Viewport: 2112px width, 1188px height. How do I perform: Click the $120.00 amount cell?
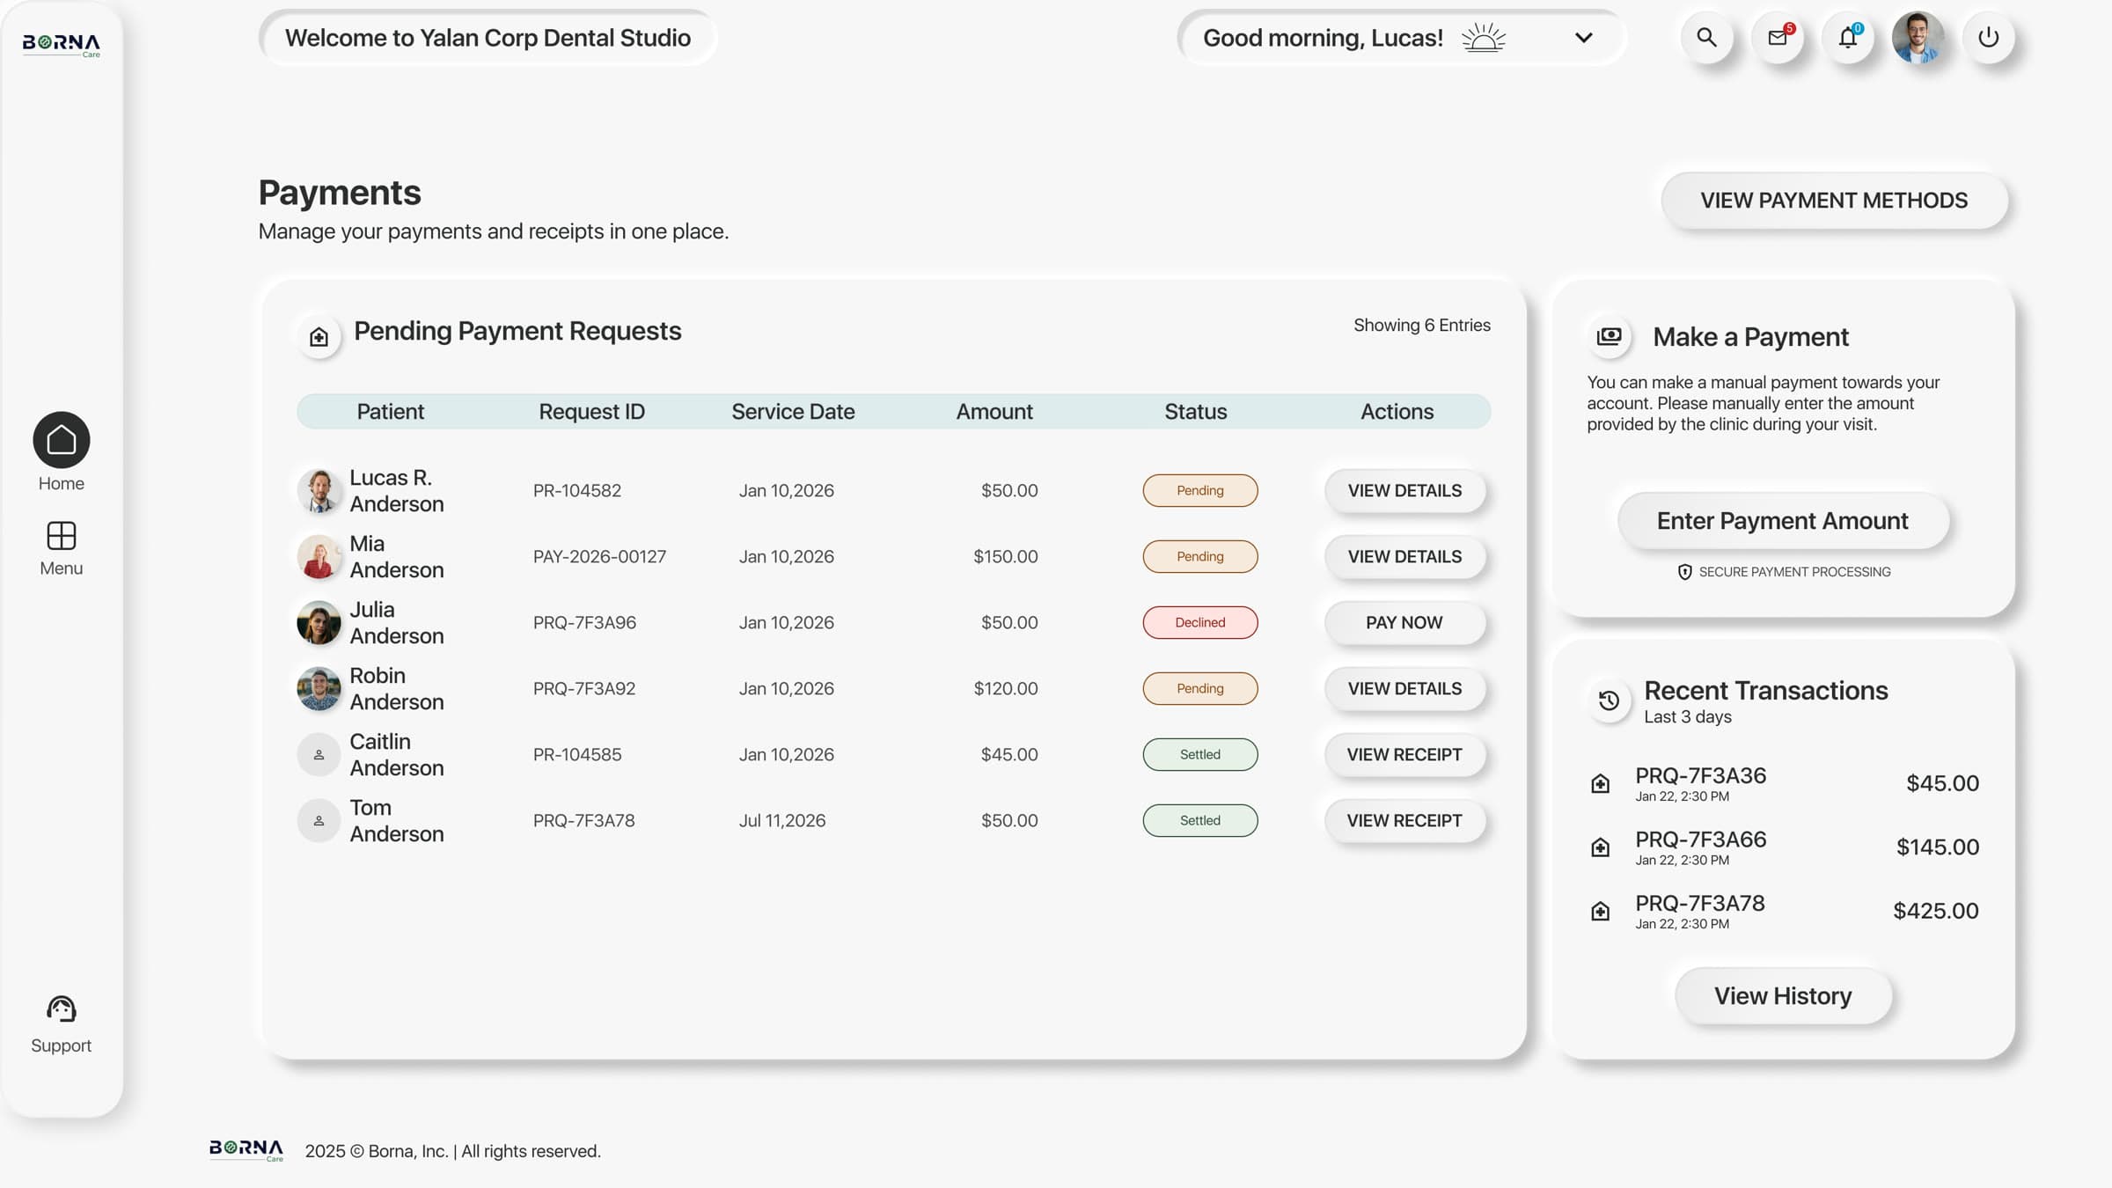[1006, 689]
